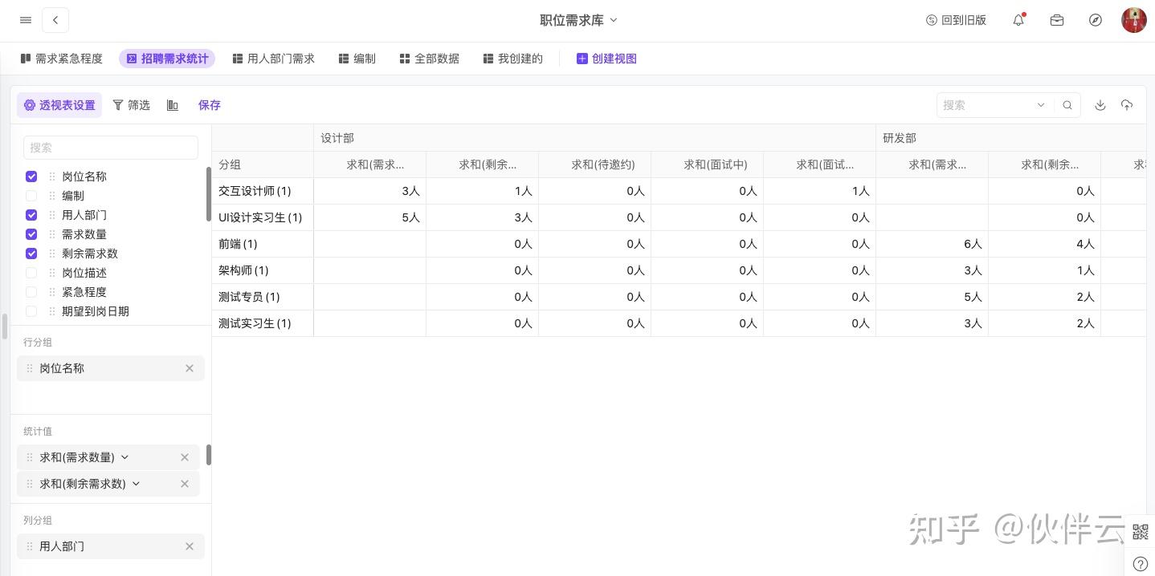
Task: Click the 前端 (1) row label
Action: (x=238, y=244)
